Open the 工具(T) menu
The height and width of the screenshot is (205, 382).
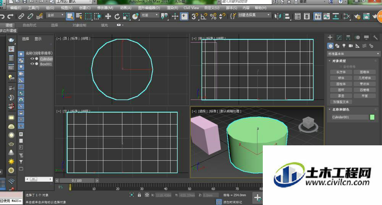point(33,8)
